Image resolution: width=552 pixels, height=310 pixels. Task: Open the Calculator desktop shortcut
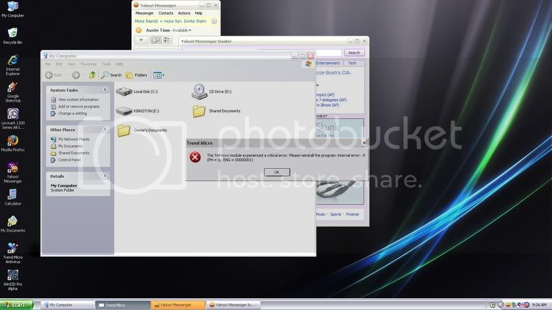[12, 197]
